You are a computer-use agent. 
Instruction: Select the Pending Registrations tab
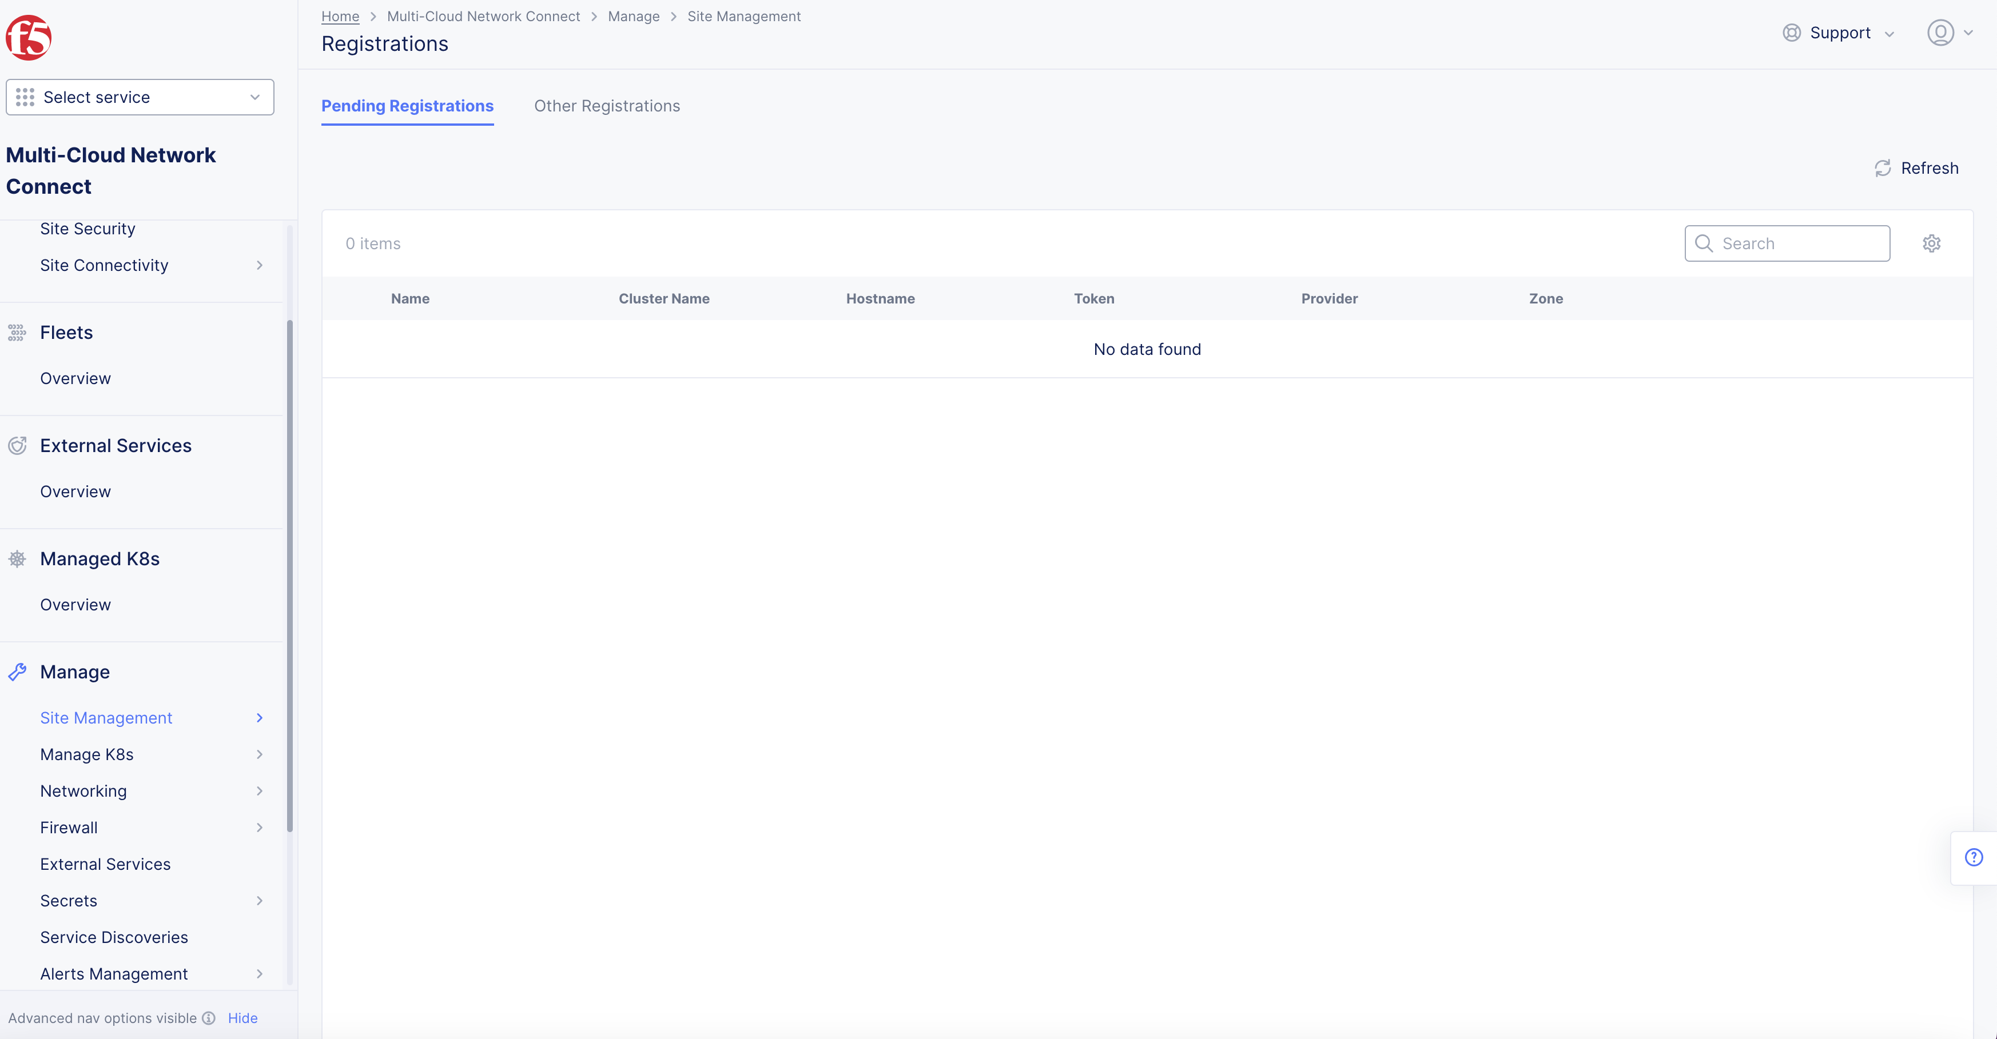coord(407,106)
